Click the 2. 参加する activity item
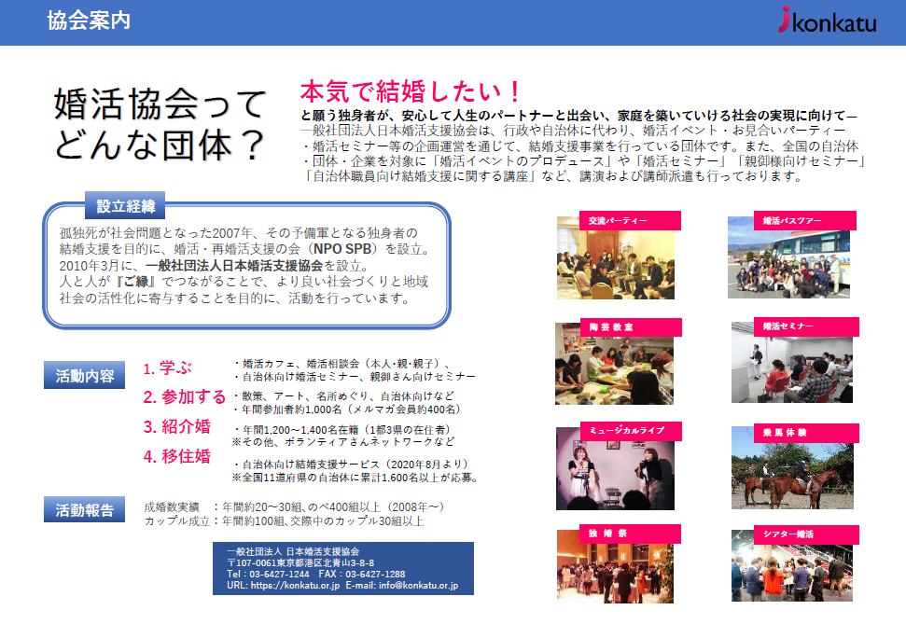Image resolution: width=906 pixels, height=624 pixels. coord(184,397)
